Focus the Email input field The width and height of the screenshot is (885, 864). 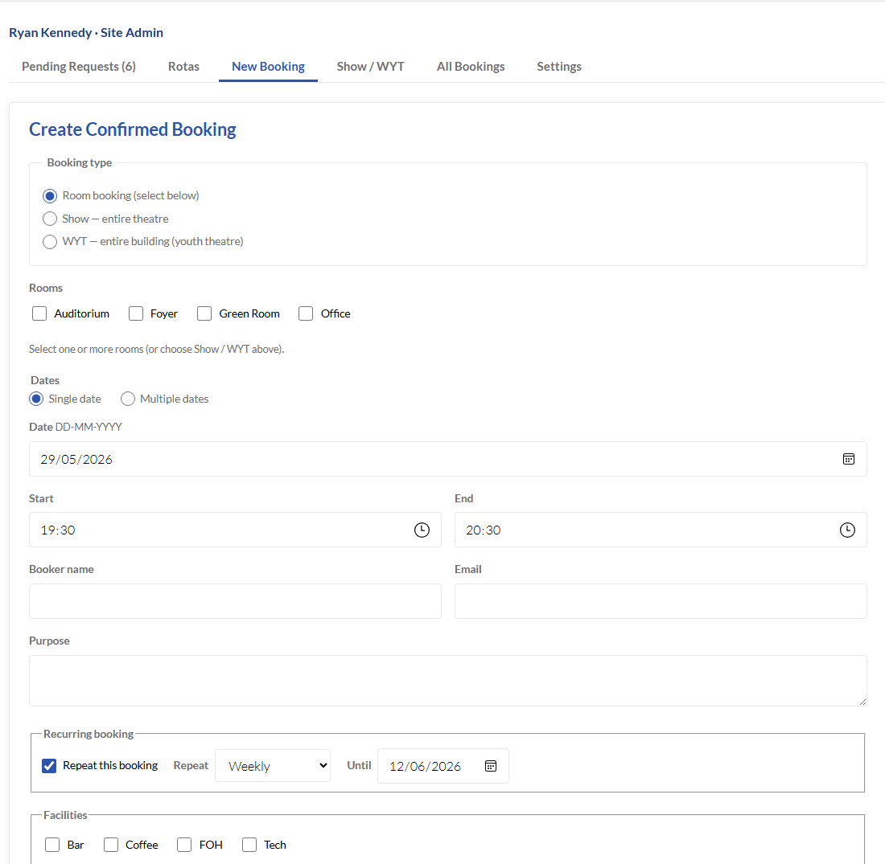click(661, 601)
